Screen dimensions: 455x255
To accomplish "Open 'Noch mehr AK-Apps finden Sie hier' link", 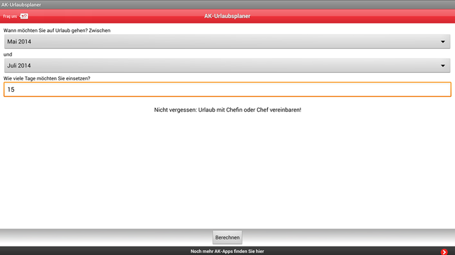I will click(227, 251).
